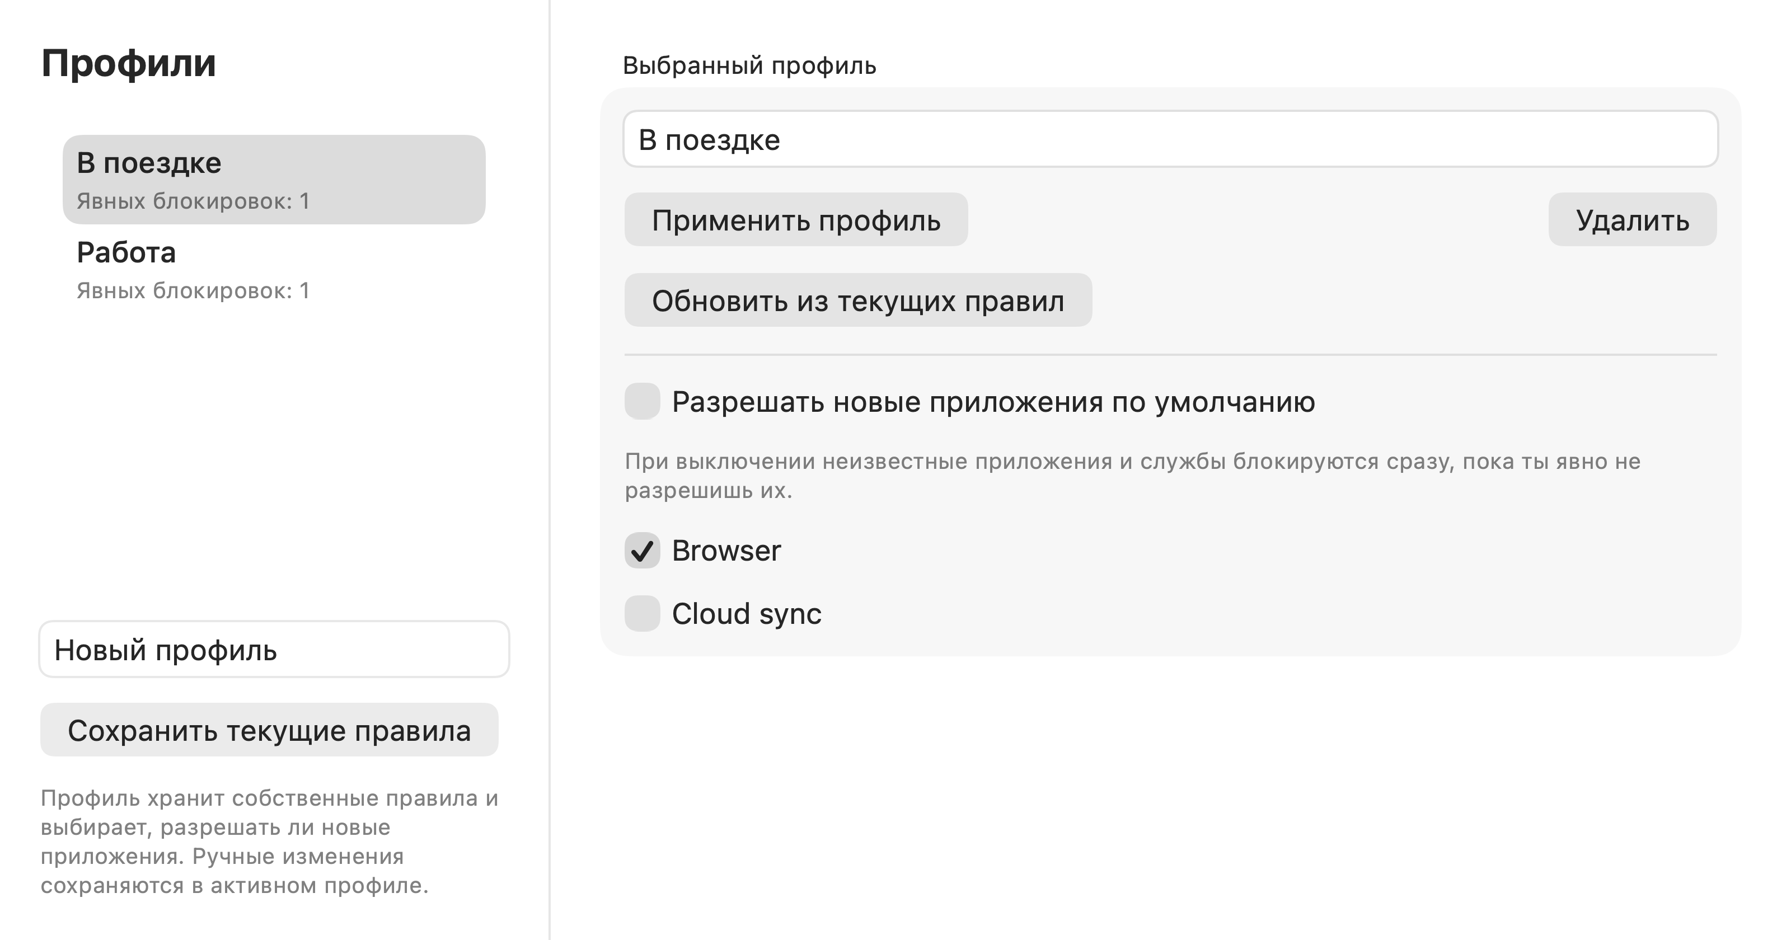The height and width of the screenshot is (940, 1791).
Task: Select the «В поездке» profile in list
Action: tap(274, 180)
